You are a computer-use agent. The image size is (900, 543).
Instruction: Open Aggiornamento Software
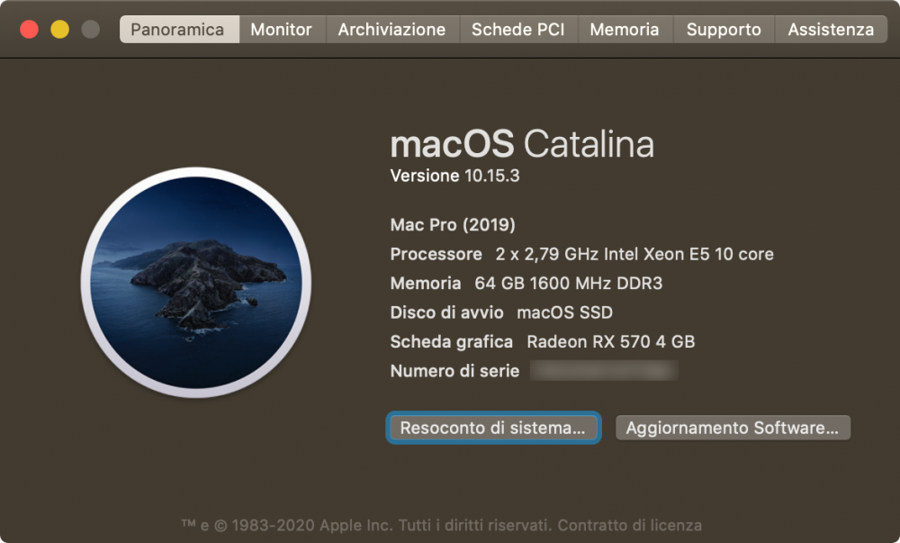(x=733, y=428)
